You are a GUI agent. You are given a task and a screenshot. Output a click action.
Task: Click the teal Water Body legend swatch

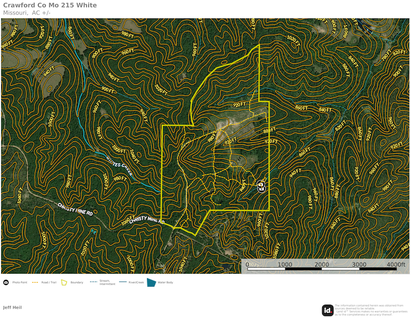pyautogui.click(x=151, y=282)
